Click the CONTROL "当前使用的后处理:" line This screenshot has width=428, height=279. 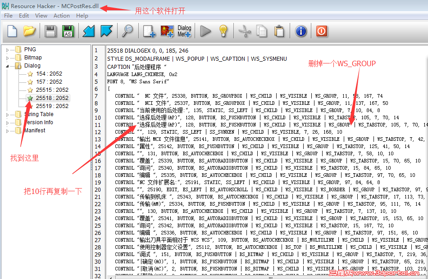(247, 110)
